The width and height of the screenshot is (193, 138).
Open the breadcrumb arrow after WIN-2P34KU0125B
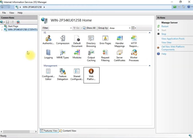pyautogui.click(x=44, y=7)
